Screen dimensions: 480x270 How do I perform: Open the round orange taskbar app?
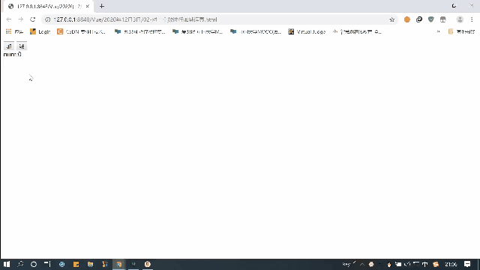148,264
